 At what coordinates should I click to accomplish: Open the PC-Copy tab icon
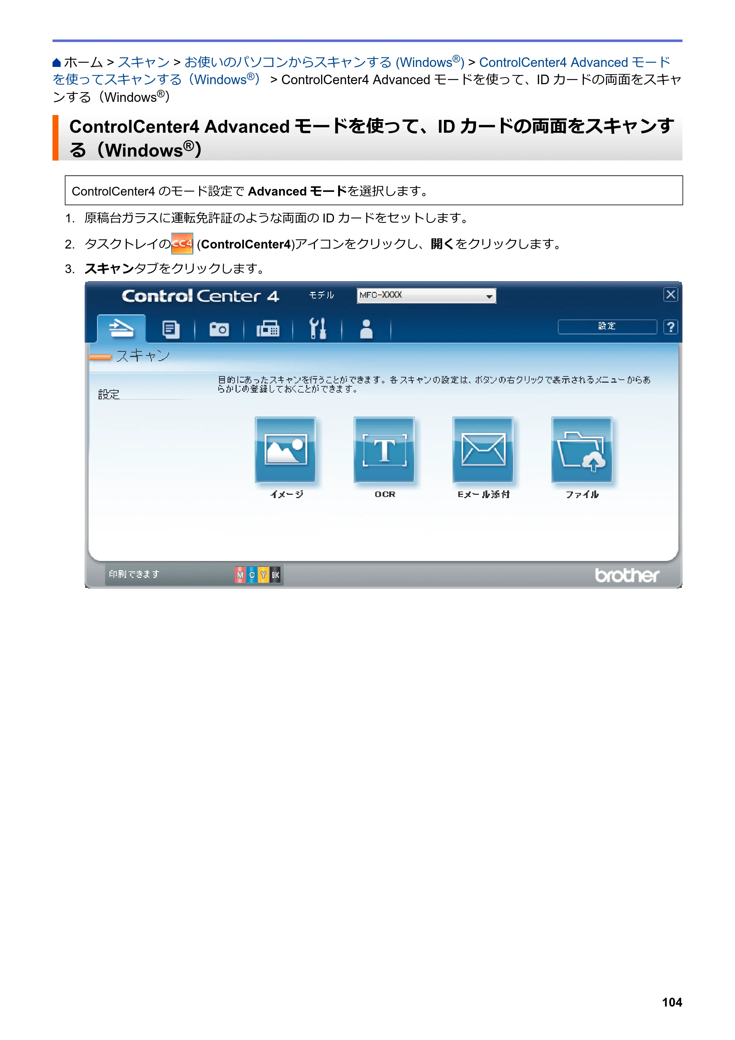(x=171, y=329)
